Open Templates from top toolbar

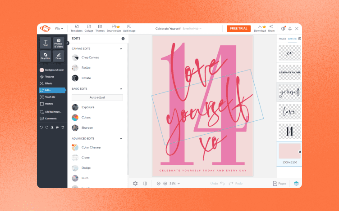77,28
